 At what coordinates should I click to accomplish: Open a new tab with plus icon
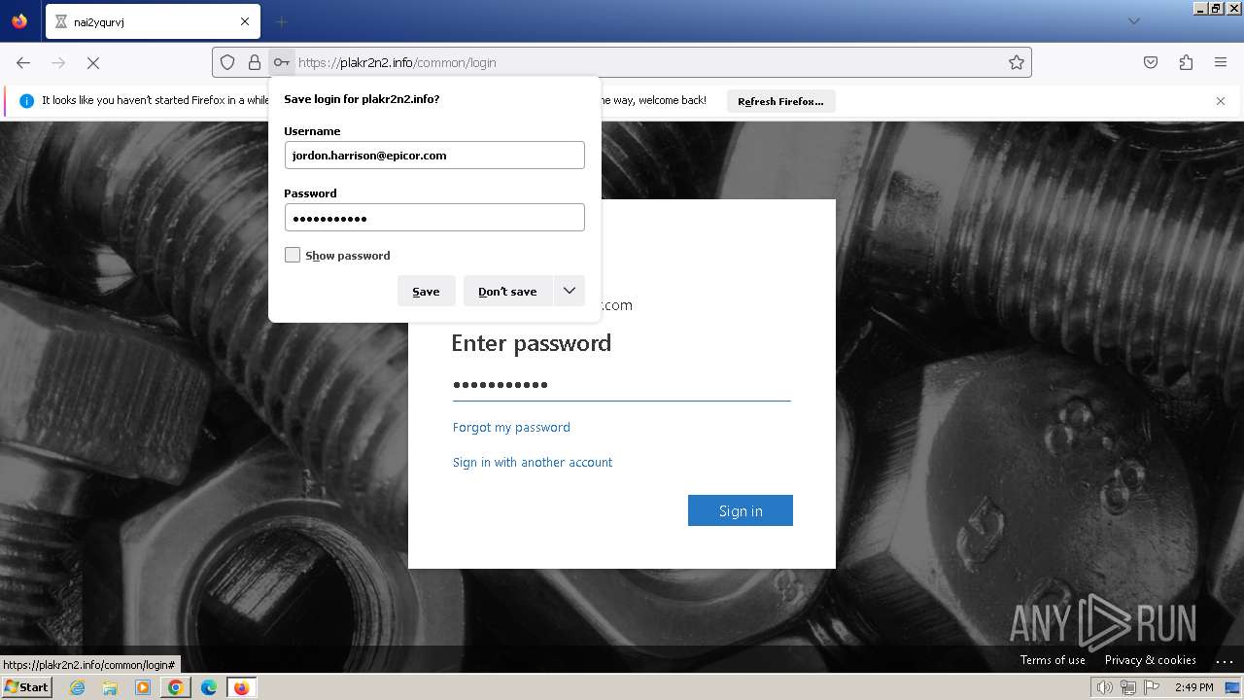coord(281,21)
